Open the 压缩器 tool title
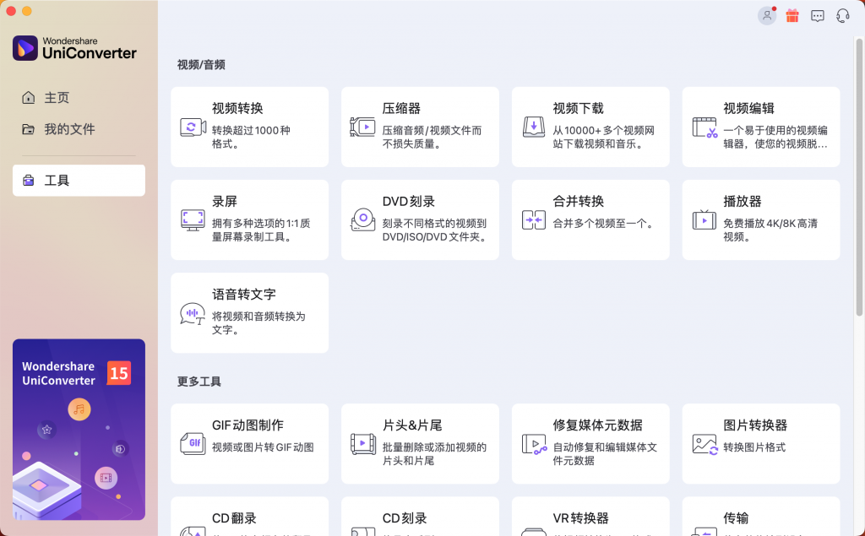 401,108
